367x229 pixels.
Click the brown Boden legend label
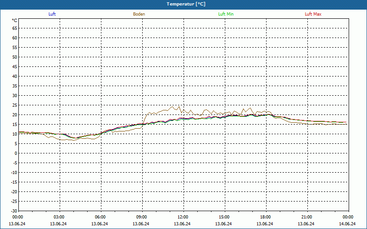coord(139,14)
